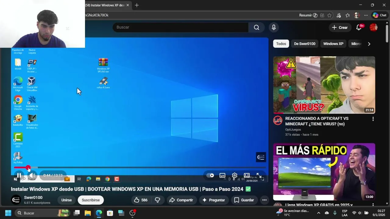This screenshot has width=390, height=219.
Task: Open Swer0100 channel avatar
Action: click(x=16, y=200)
